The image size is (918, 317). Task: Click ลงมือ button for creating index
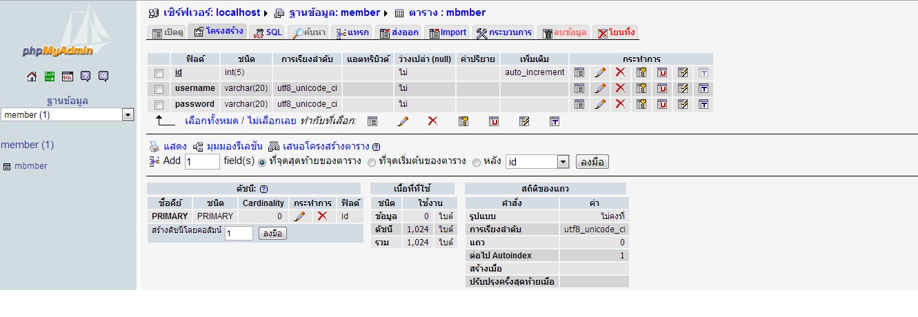click(x=272, y=234)
